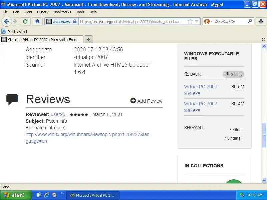Open the Downloads arrow button

[x=261, y=21]
